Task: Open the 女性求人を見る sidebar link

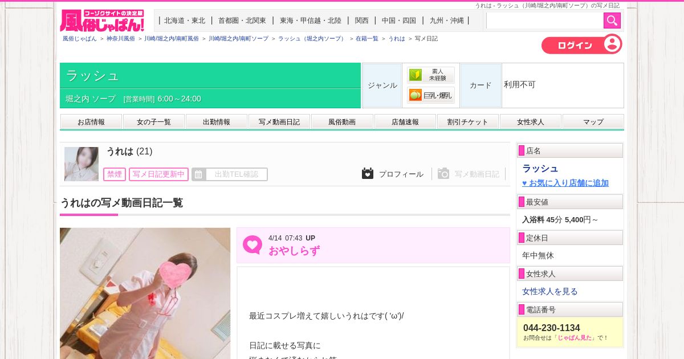Action: point(550,291)
